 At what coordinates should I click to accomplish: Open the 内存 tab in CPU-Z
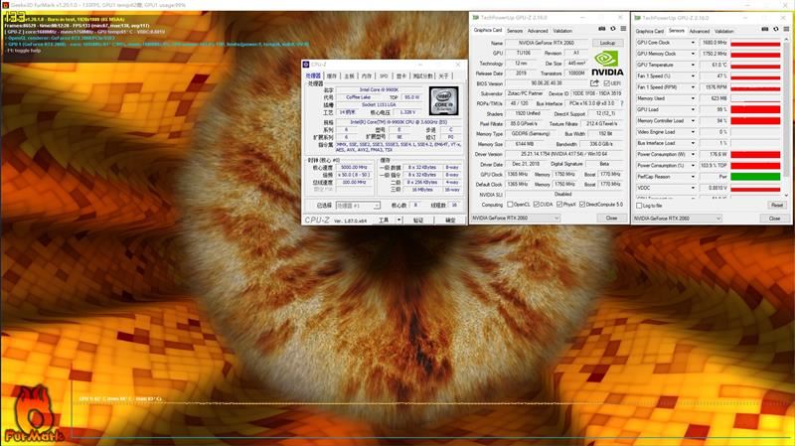pyautogui.click(x=367, y=76)
